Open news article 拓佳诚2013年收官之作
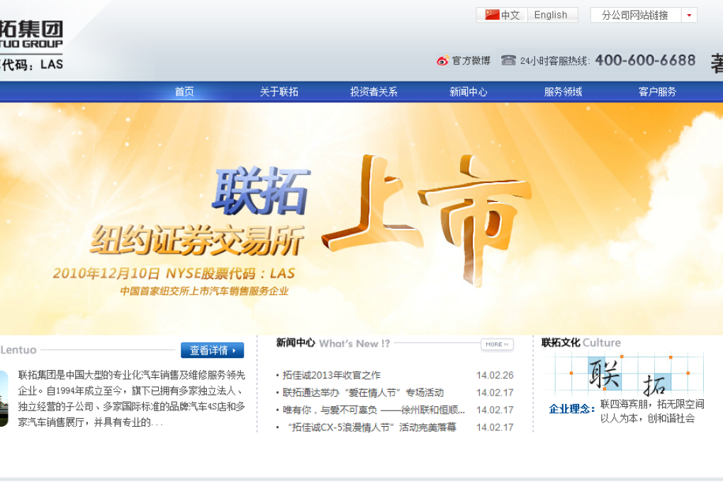723x482 pixels. tap(331, 376)
